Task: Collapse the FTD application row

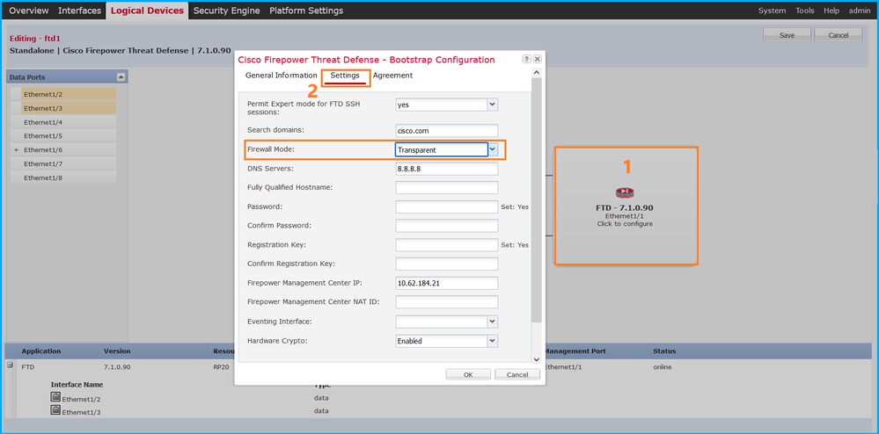Action: click(x=10, y=365)
